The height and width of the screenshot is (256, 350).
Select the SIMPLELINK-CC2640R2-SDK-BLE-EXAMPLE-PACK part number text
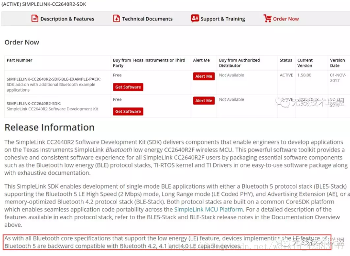pos(54,79)
